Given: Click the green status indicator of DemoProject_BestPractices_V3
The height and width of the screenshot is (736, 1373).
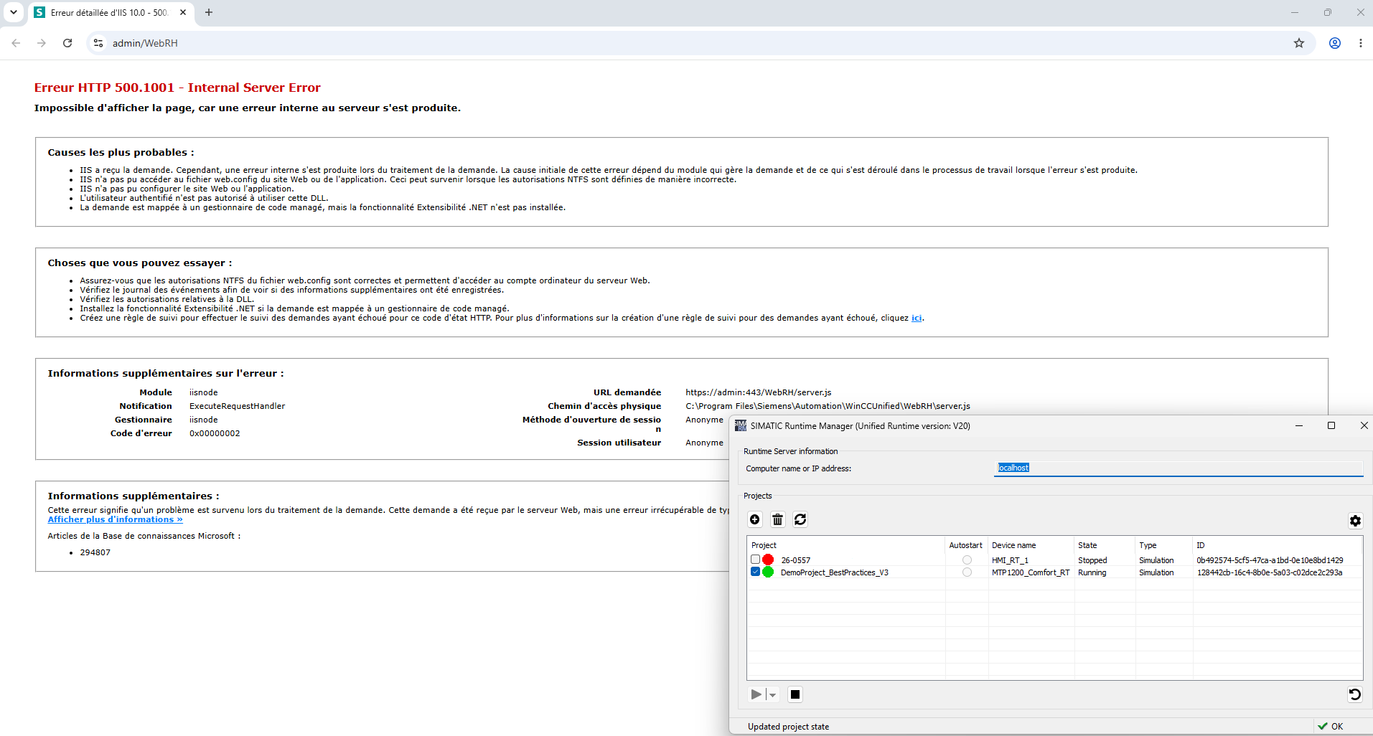Looking at the screenshot, I should coord(768,572).
